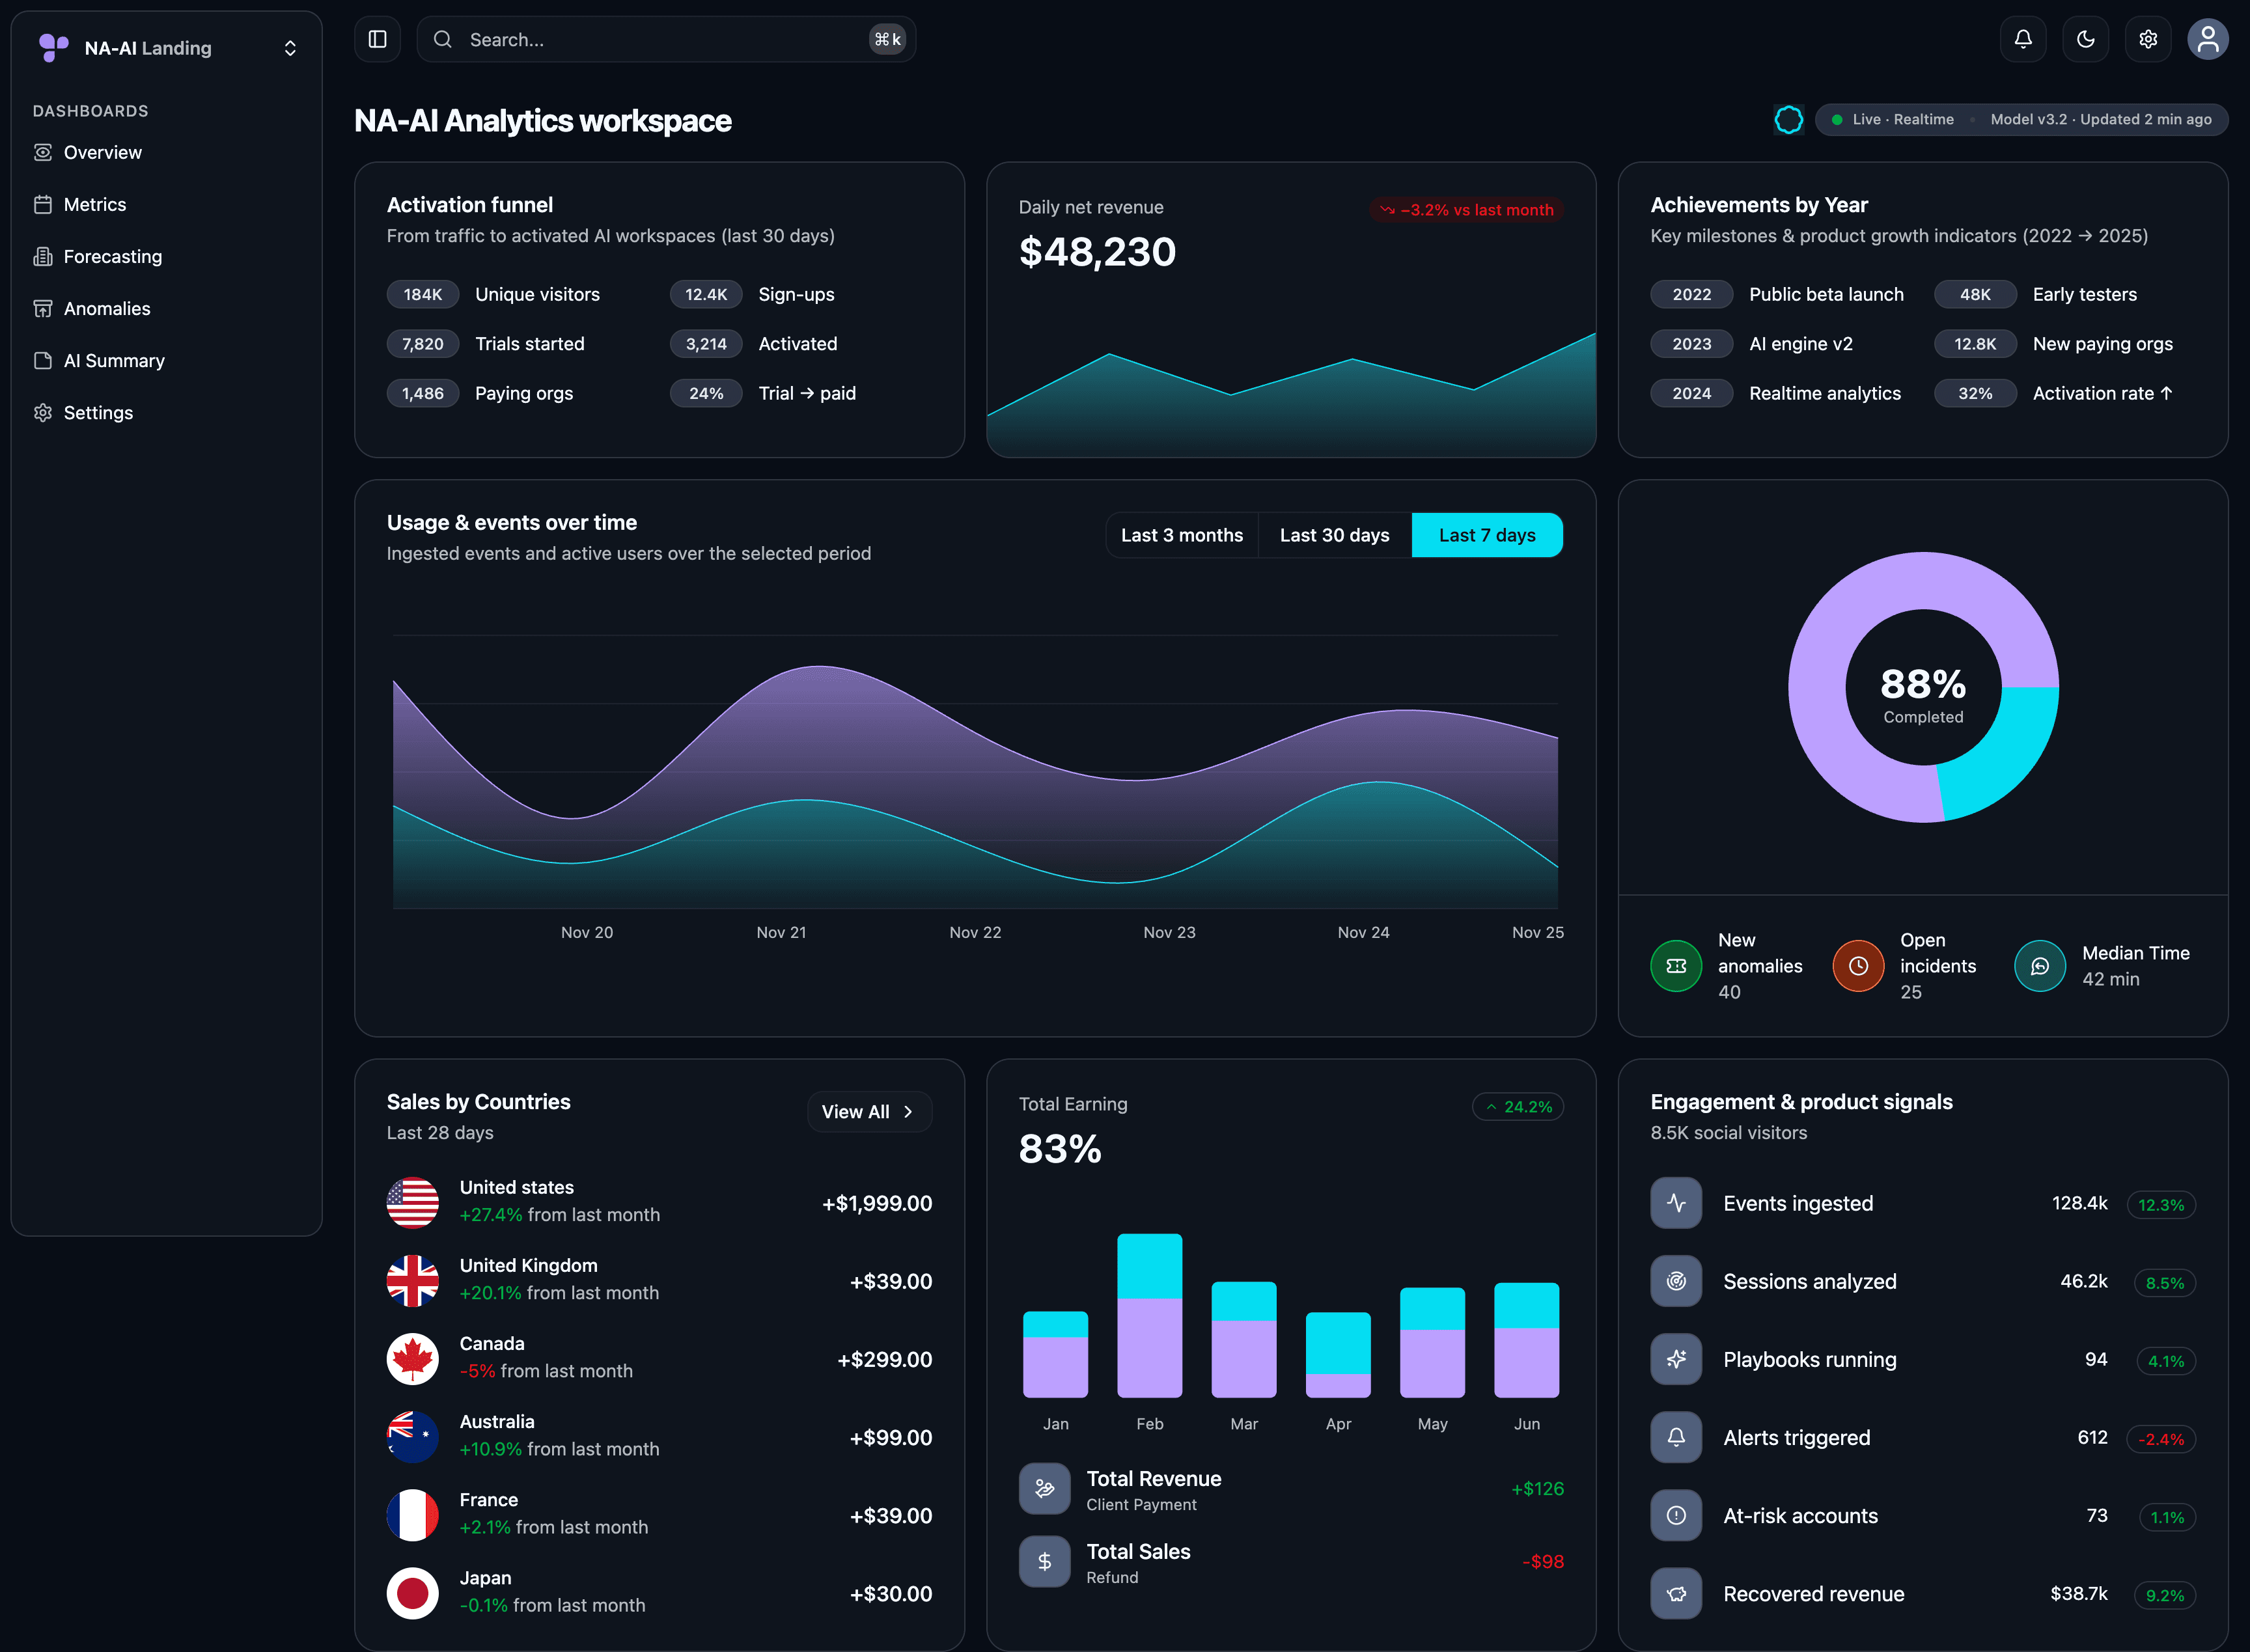Enable Last 30 days view
The image size is (2250, 1652).
click(x=1334, y=535)
